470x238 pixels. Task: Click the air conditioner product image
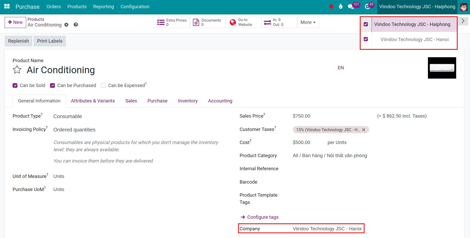(x=442, y=68)
